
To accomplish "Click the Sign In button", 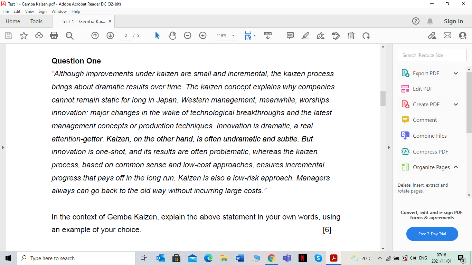I will [453, 21].
